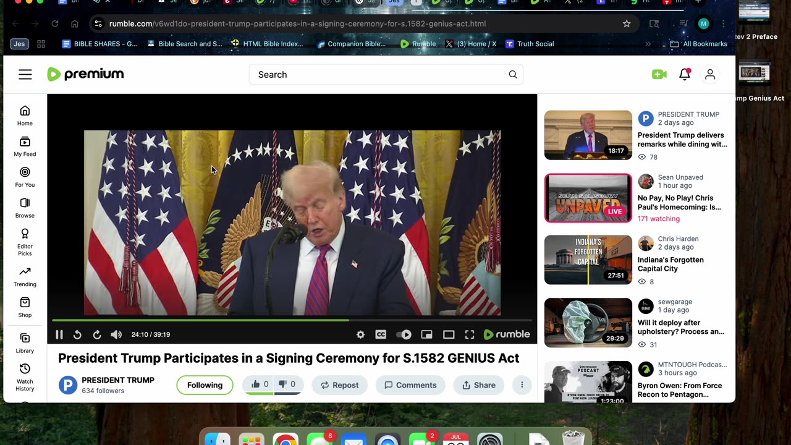This screenshot has height=445, width=791.
Task: Toggle closed captions on the player
Action: pos(381,334)
